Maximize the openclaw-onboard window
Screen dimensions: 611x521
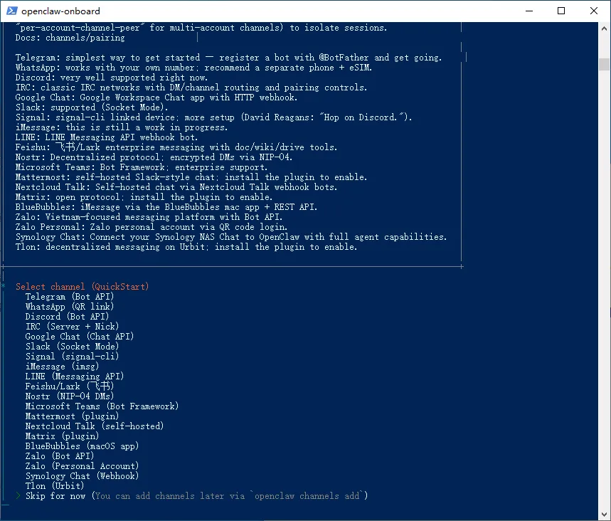[561, 11]
